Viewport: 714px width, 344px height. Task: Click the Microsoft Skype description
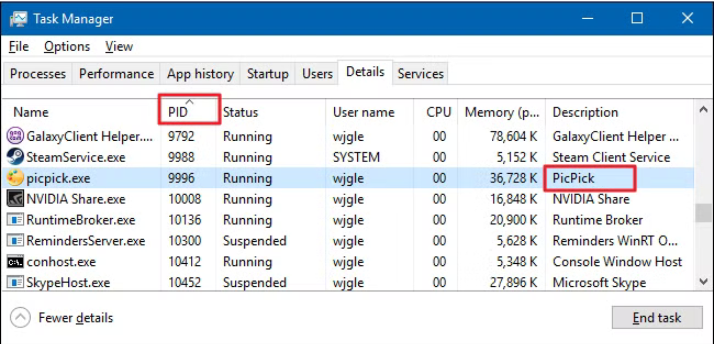click(x=599, y=283)
